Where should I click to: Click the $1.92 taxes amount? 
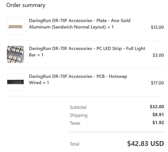tap(158, 123)
